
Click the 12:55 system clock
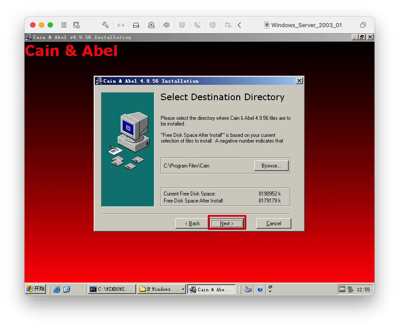tap(363, 290)
